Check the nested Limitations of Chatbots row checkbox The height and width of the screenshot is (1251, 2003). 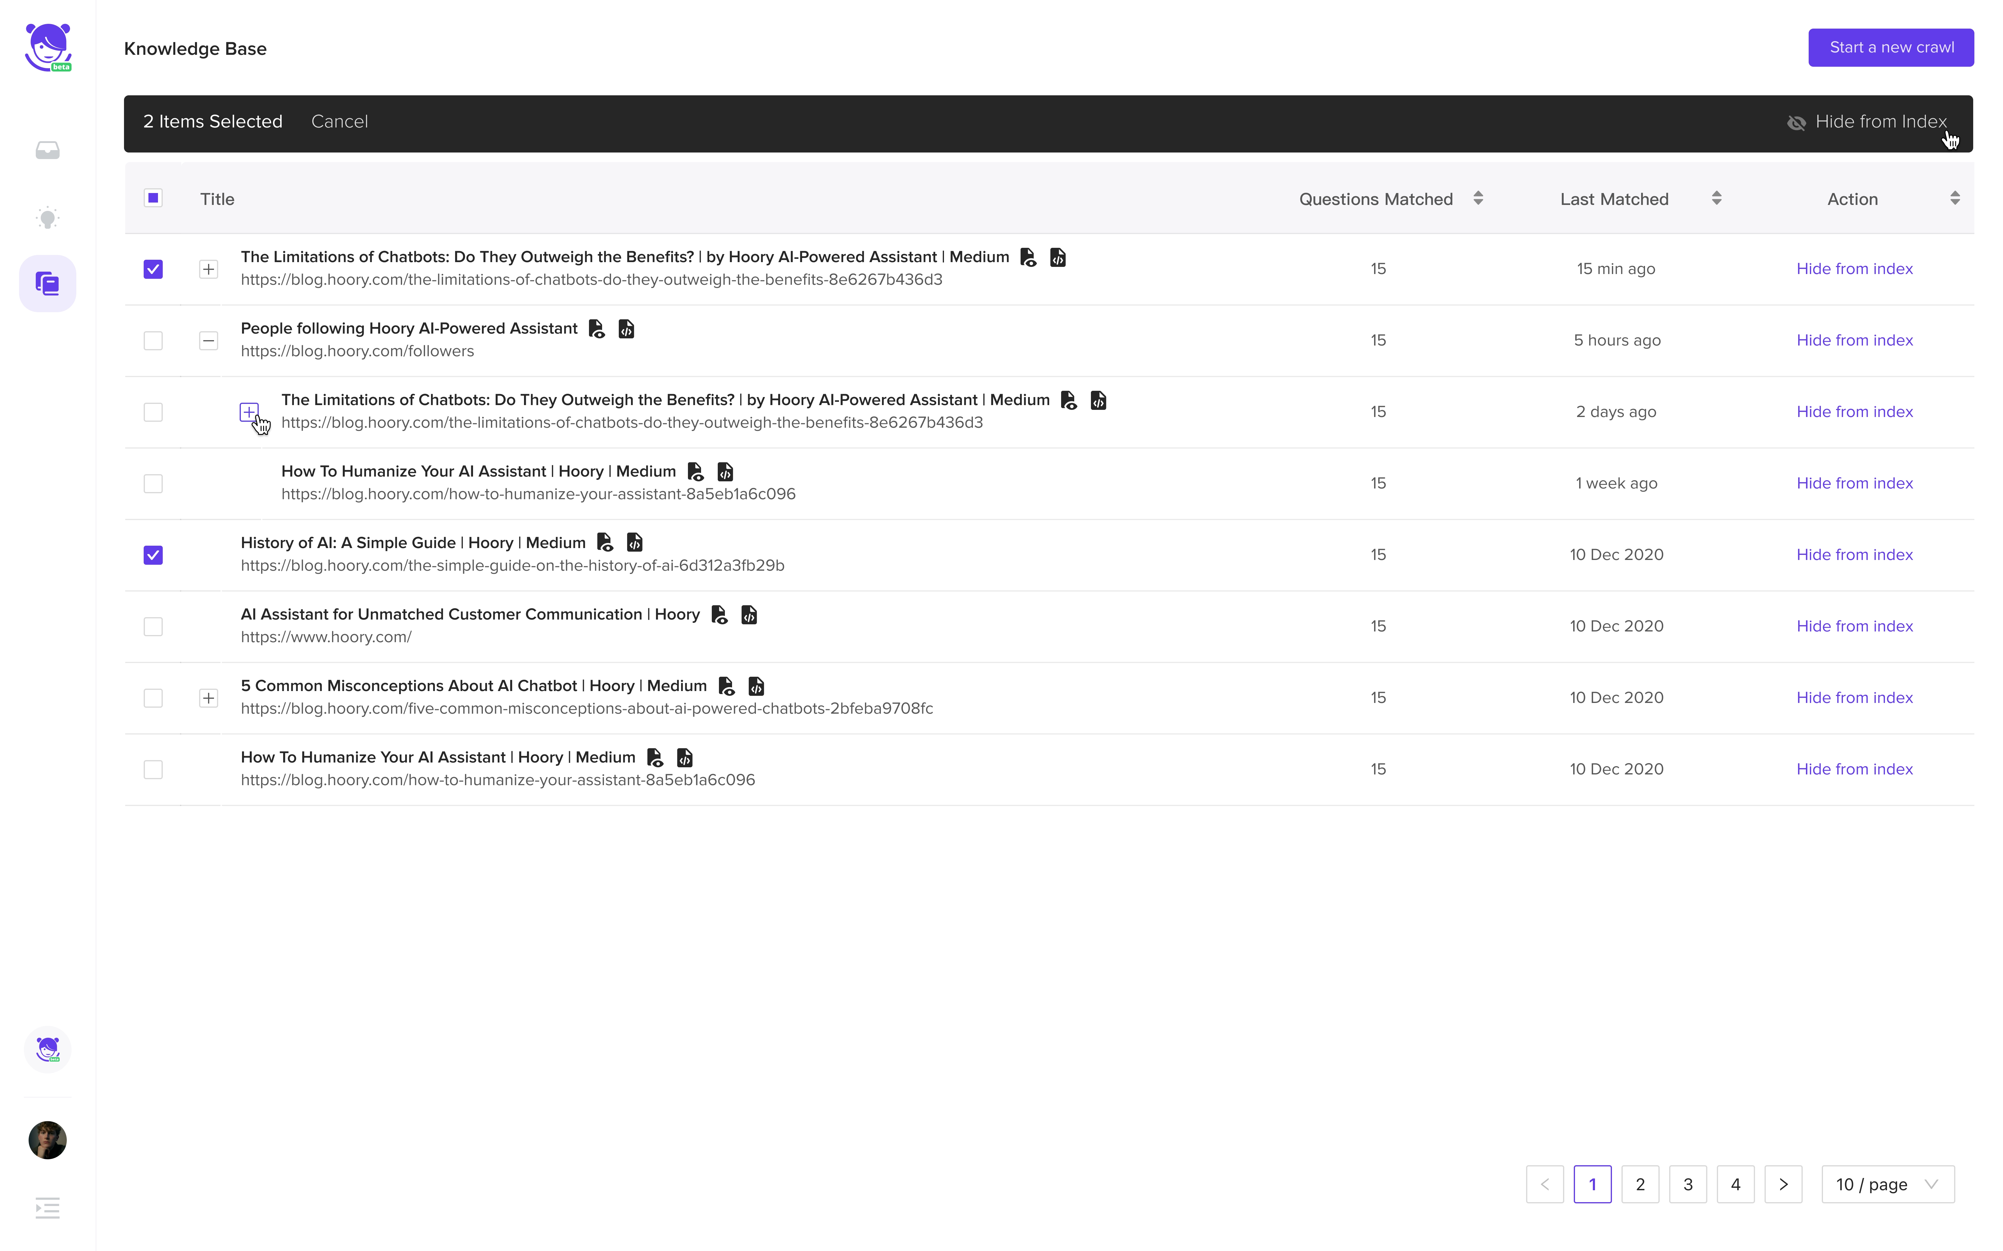tap(153, 412)
